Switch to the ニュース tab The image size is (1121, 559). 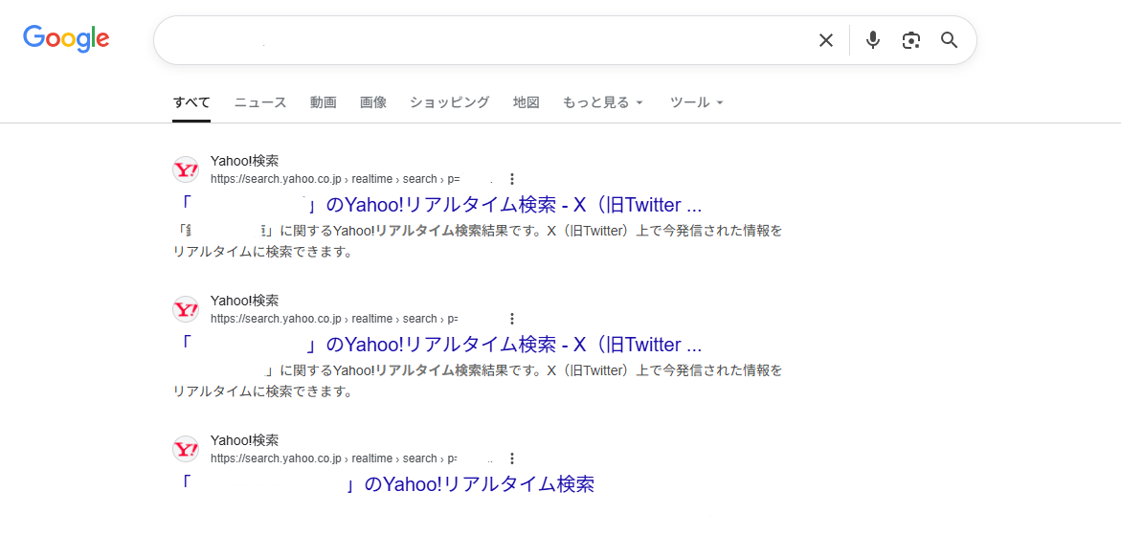click(x=259, y=102)
